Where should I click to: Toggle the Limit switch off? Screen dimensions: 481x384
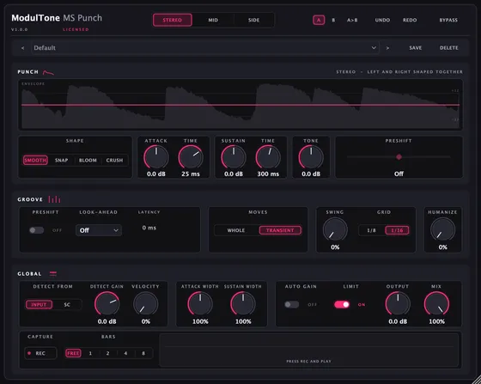(x=342, y=305)
